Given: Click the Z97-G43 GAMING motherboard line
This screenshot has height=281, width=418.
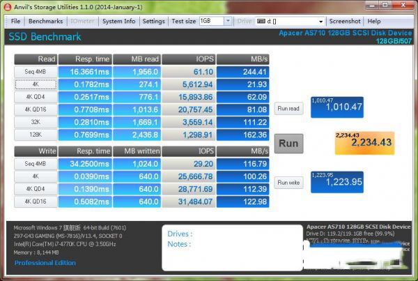Looking at the screenshot, I should coord(68,236).
